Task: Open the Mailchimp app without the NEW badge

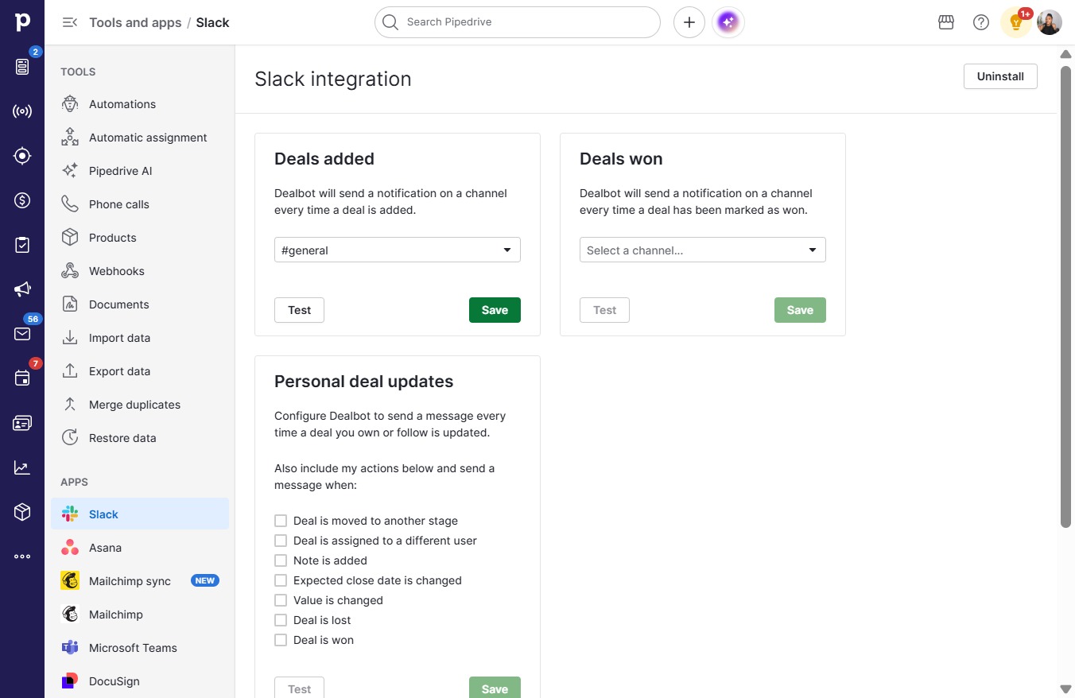Action: tap(140, 615)
